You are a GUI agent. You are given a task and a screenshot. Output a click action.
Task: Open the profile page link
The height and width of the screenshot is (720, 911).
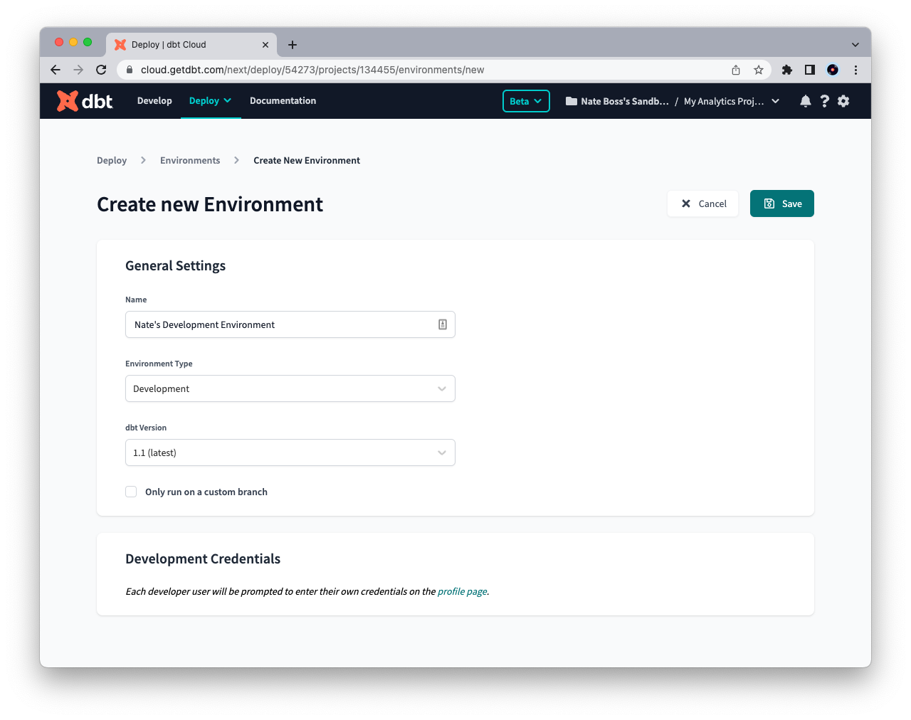click(x=462, y=591)
